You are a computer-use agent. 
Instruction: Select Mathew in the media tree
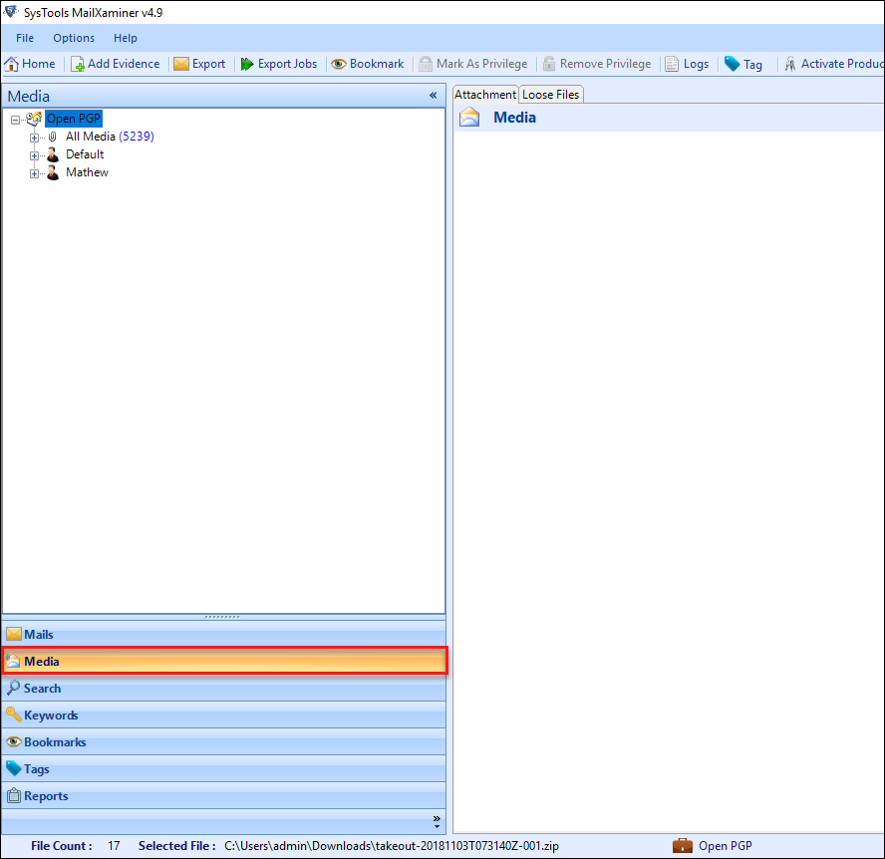87,172
